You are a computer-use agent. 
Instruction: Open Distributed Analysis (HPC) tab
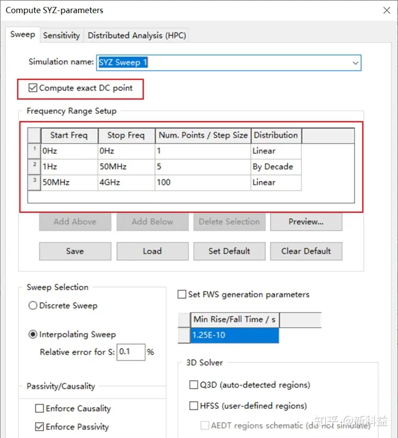click(137, 36)
